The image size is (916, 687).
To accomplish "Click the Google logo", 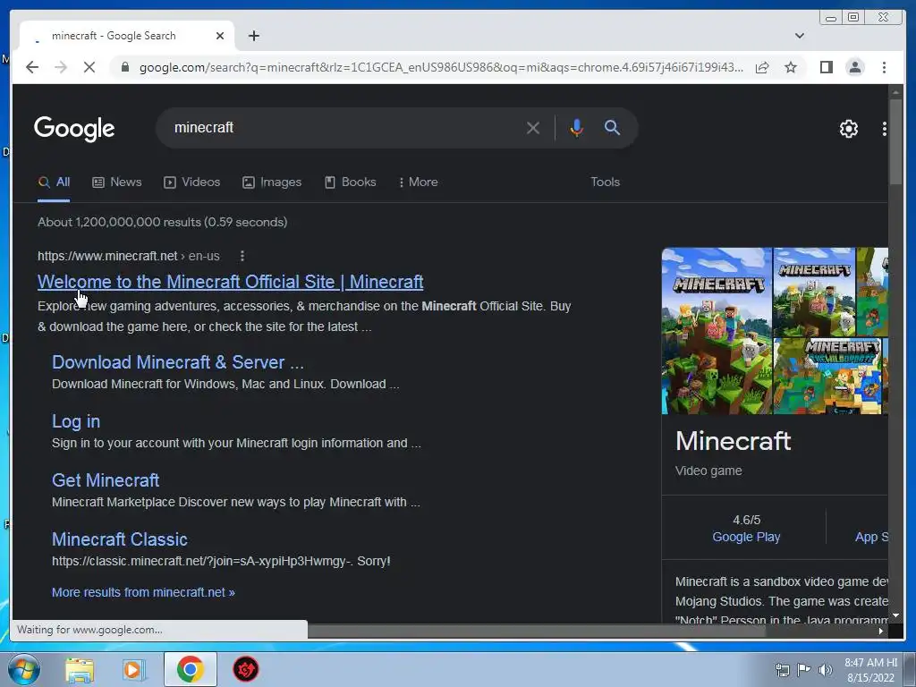I will coord(74,129).
